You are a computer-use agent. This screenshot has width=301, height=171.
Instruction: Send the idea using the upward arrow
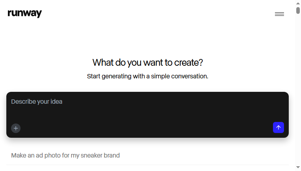[x=278, y=127]
